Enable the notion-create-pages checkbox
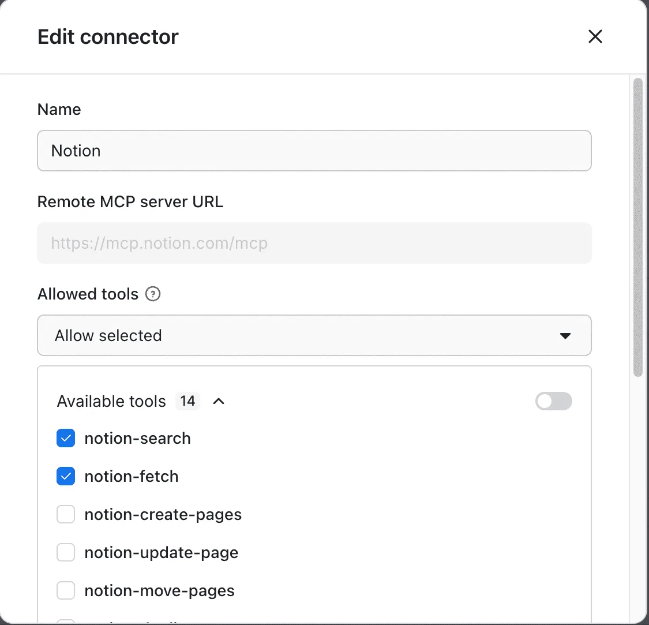The width and height of the screenshot is (649, 625). click(x=66, y=514)
